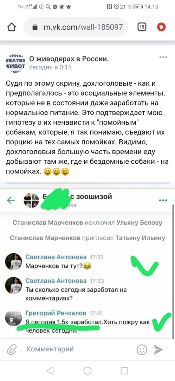Open the chat's blue three-dot menu

pos(163,200)
